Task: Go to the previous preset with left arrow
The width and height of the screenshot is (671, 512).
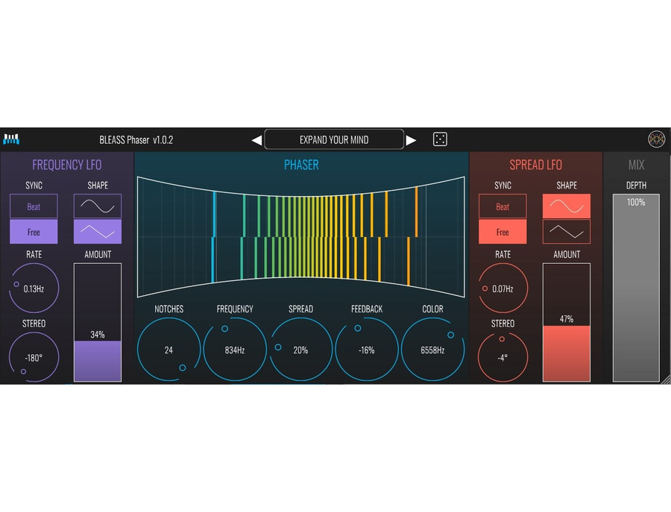Action: 256,140
